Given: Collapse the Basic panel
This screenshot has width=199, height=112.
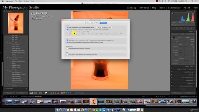Looking at the screenshot, I should [x=194, y=31].
